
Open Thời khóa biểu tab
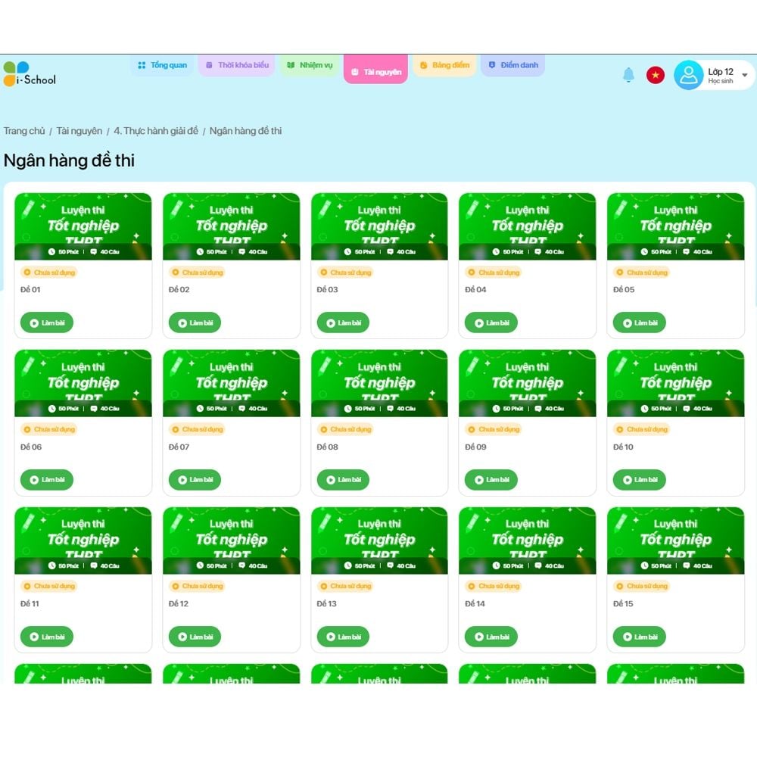(x=236, y=65)
